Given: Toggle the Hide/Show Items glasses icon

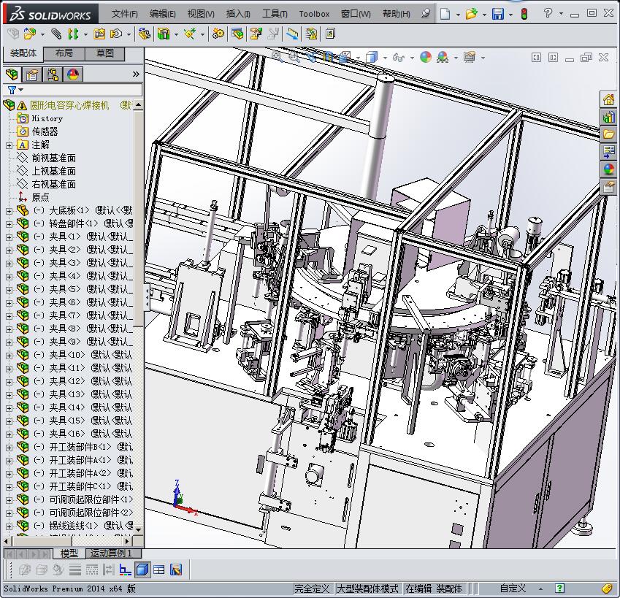Looking at the screenshot, I should [398, 57].
